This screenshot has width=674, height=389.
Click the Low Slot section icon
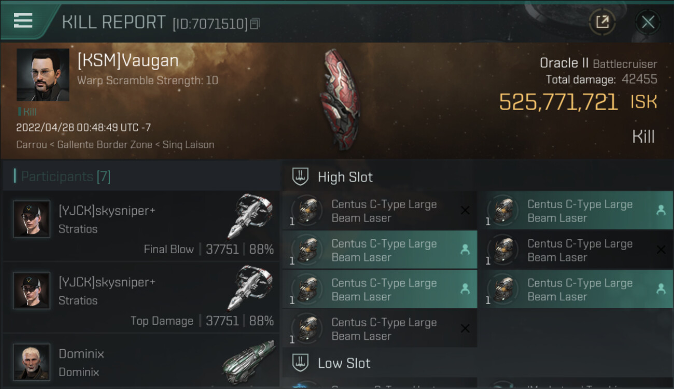point(301,363)
